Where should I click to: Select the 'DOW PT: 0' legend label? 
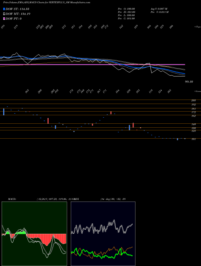(14, 19)
